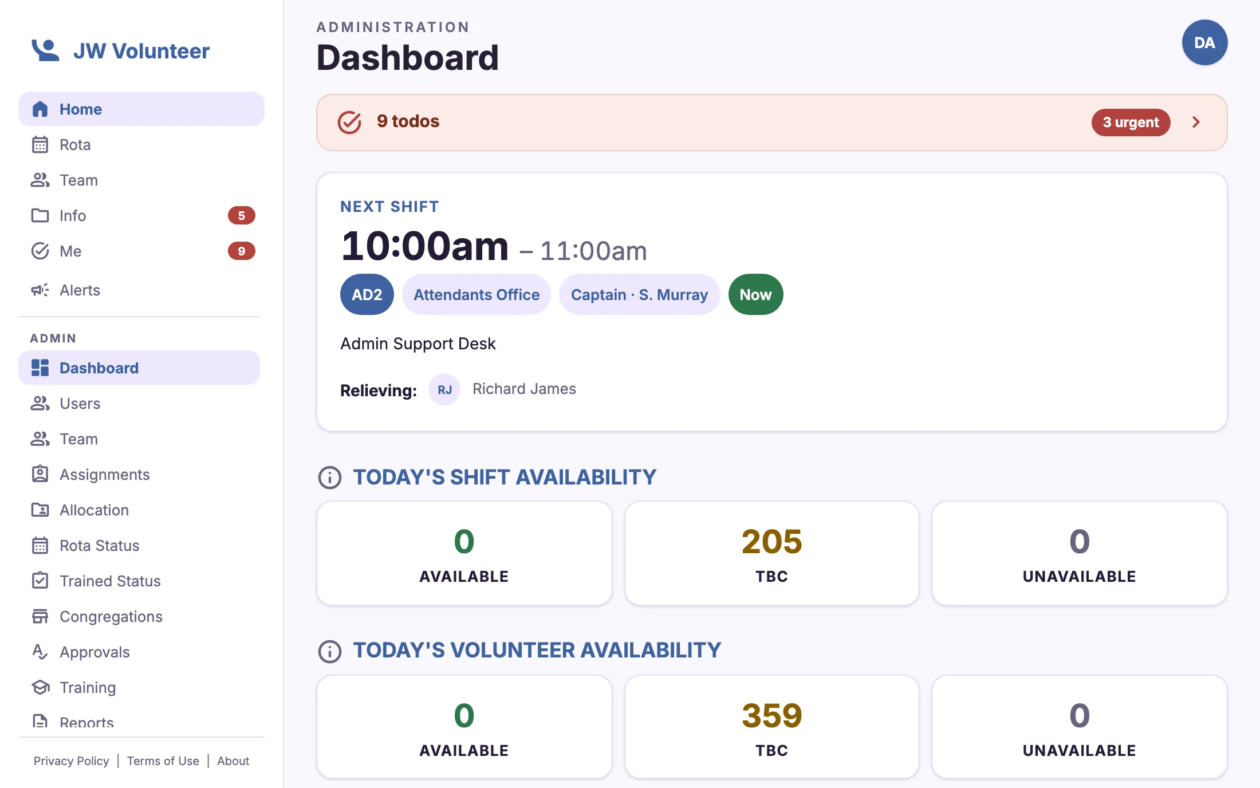Screen dimensions: 1260x788
Task: Click the Rota calendar icon
Action: [x=40, y=144]
